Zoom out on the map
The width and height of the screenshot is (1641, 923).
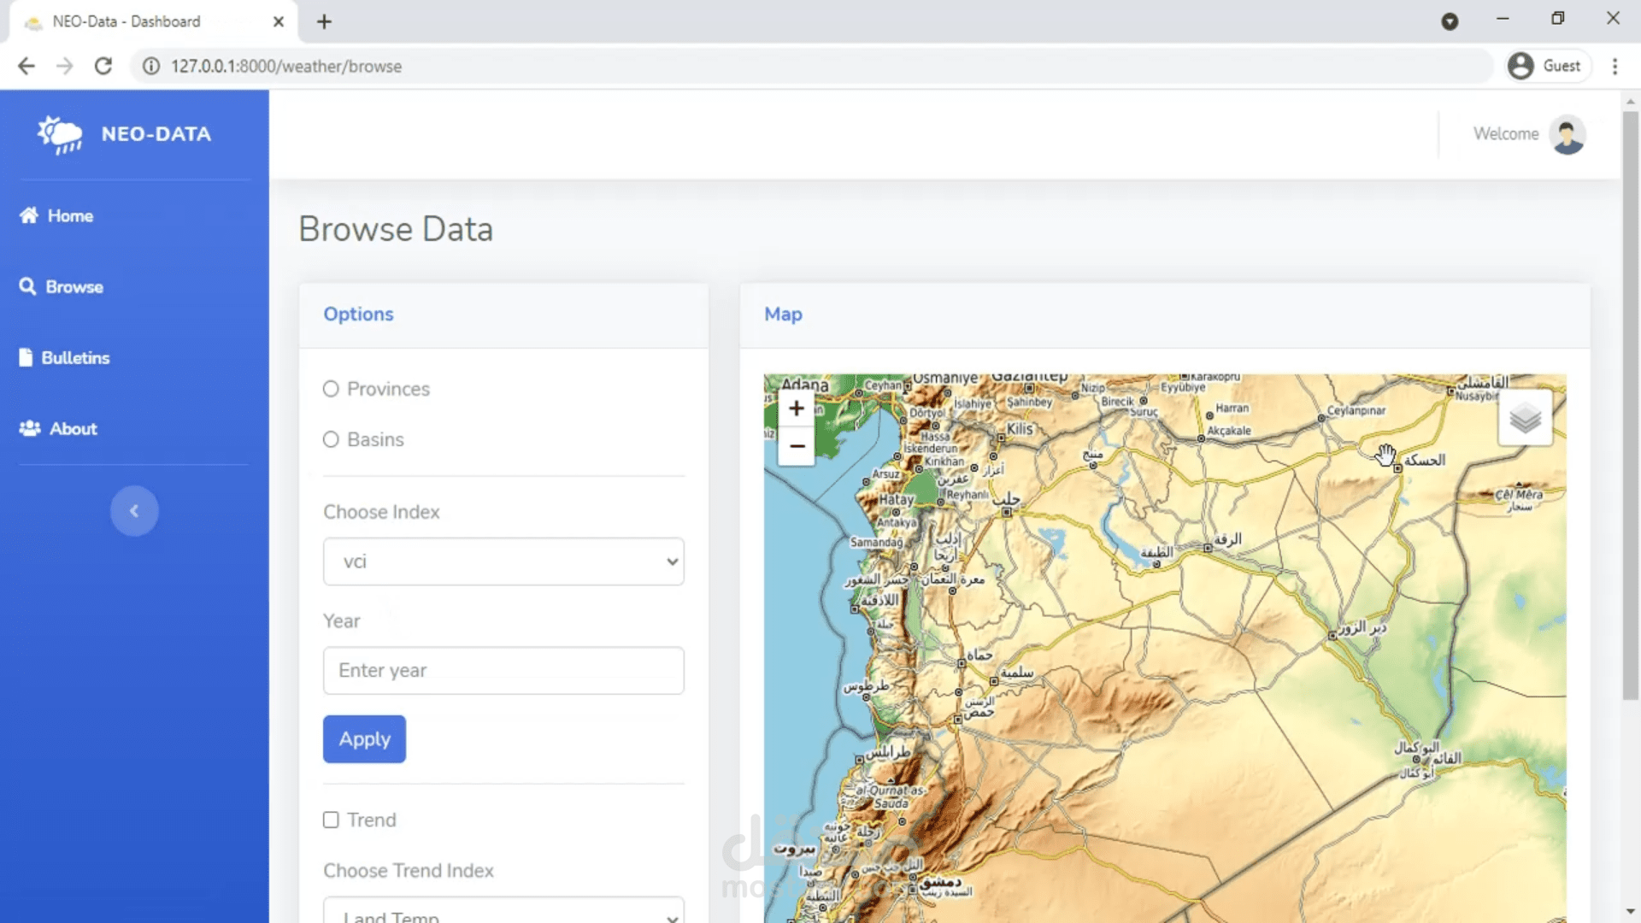coord(796,446)
